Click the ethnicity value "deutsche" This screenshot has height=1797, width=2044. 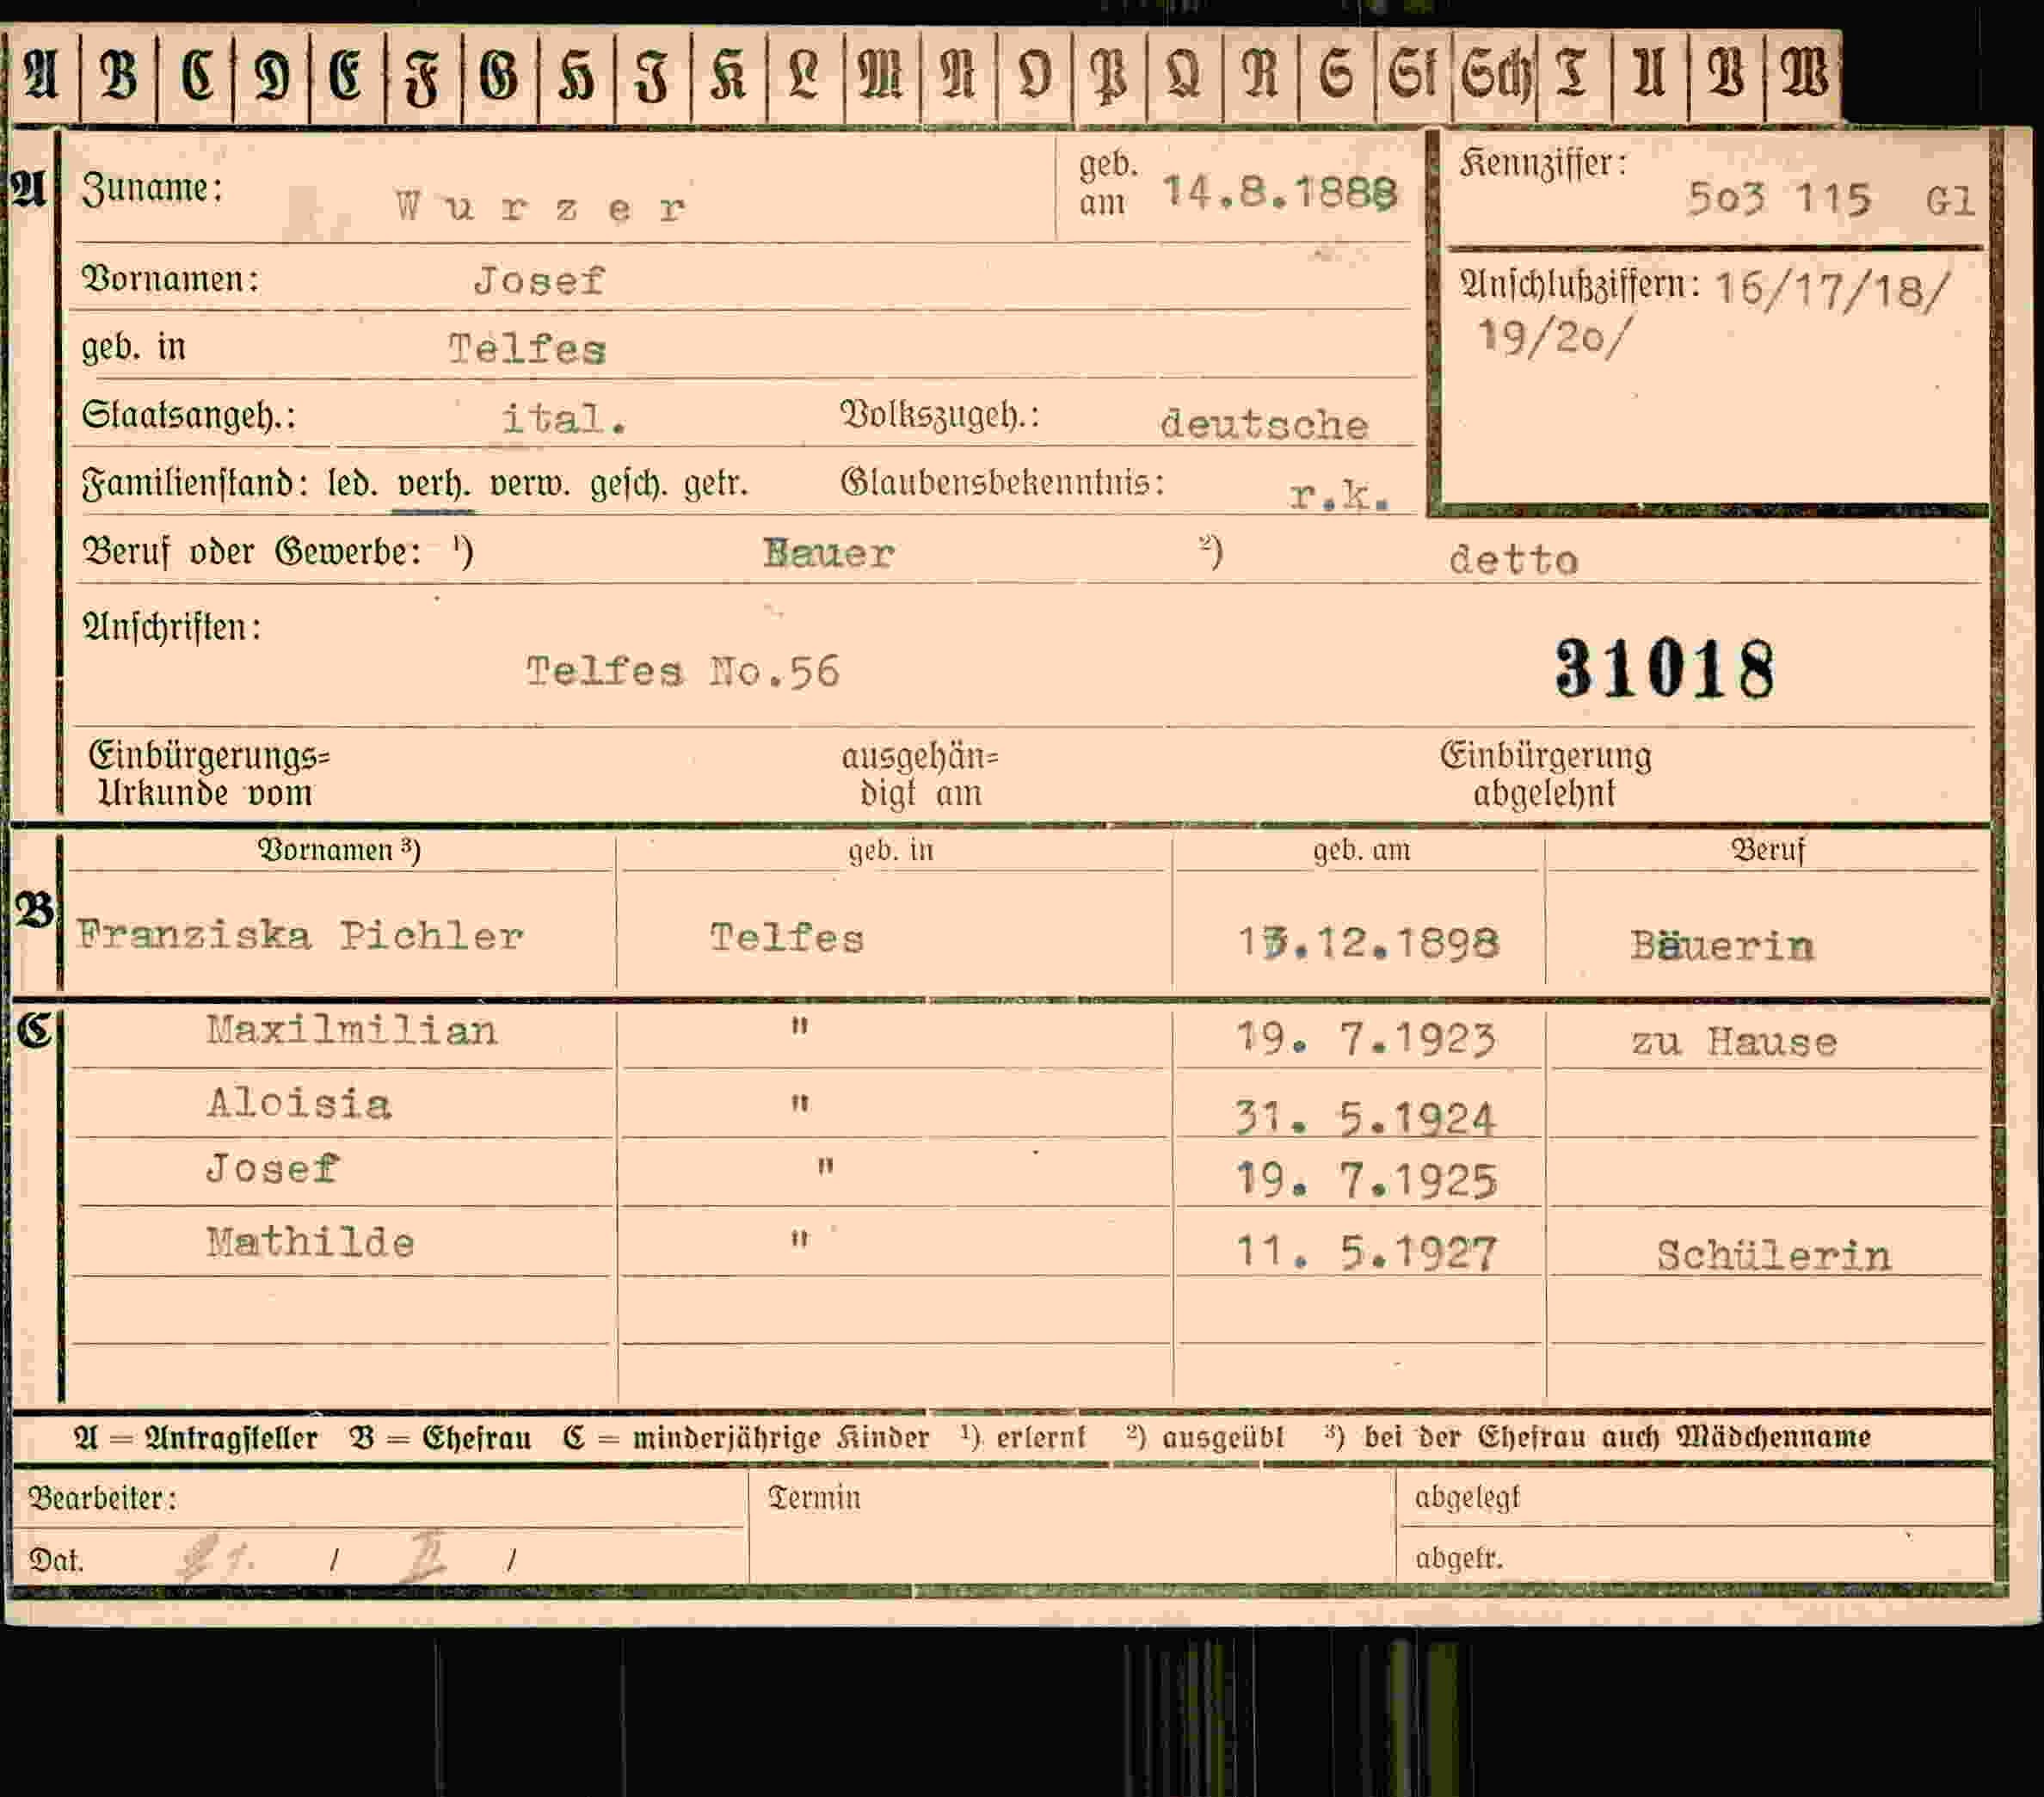(x=1264, y=424)
